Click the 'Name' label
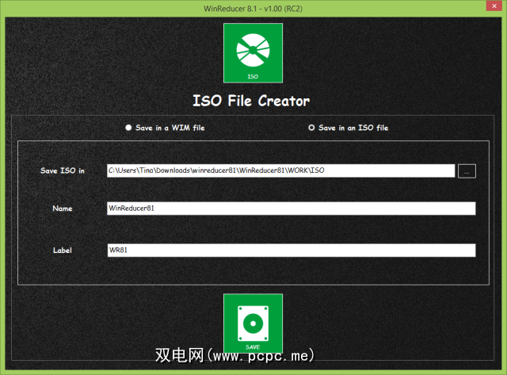This screenshot has height=375, width=507. pos(63,209)
